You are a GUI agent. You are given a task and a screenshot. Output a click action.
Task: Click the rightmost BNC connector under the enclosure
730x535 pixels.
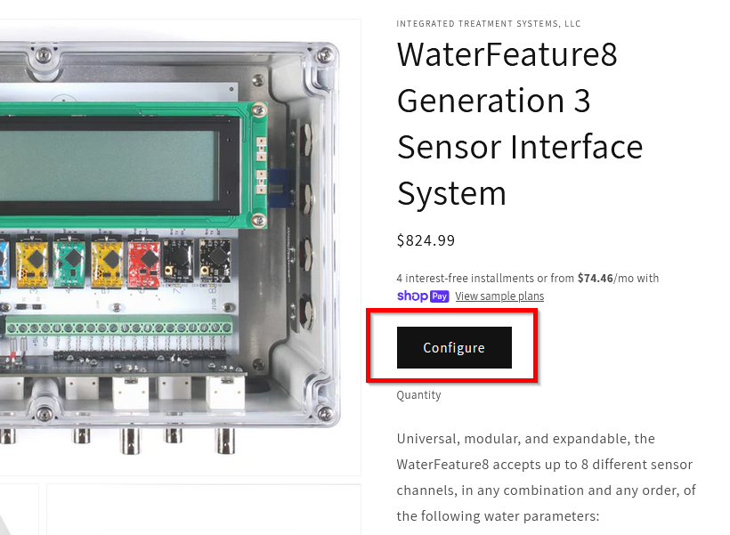pyautogui.click(x=221, y=436)
